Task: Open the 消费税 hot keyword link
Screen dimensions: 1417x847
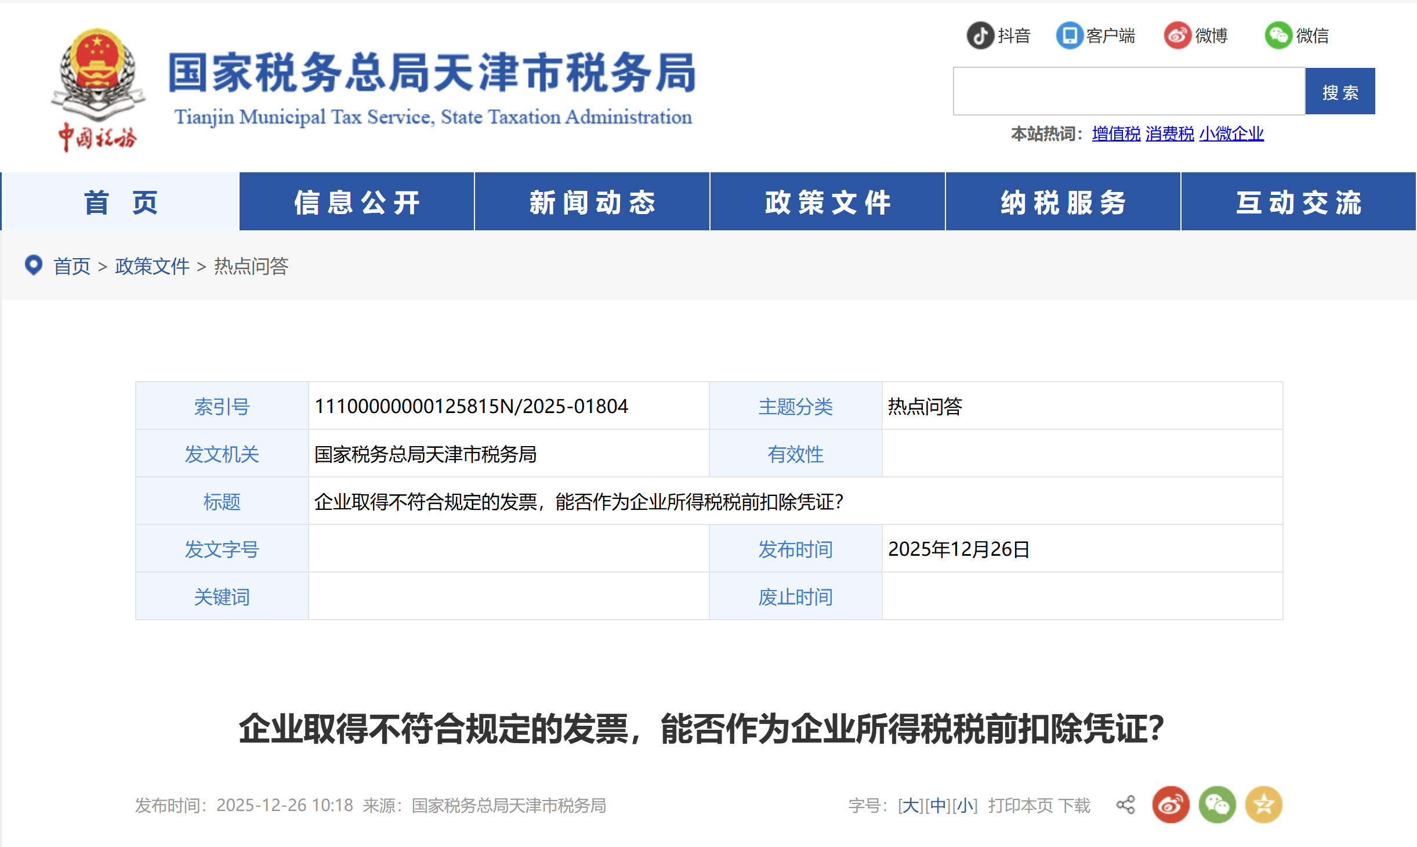Action: point(1169,134)
